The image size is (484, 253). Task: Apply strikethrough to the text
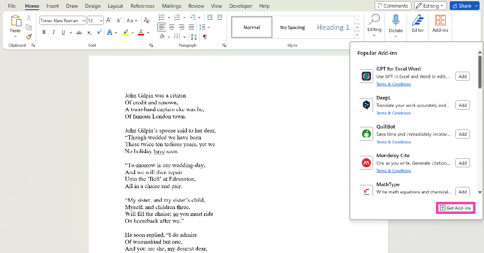coord(79,32)
